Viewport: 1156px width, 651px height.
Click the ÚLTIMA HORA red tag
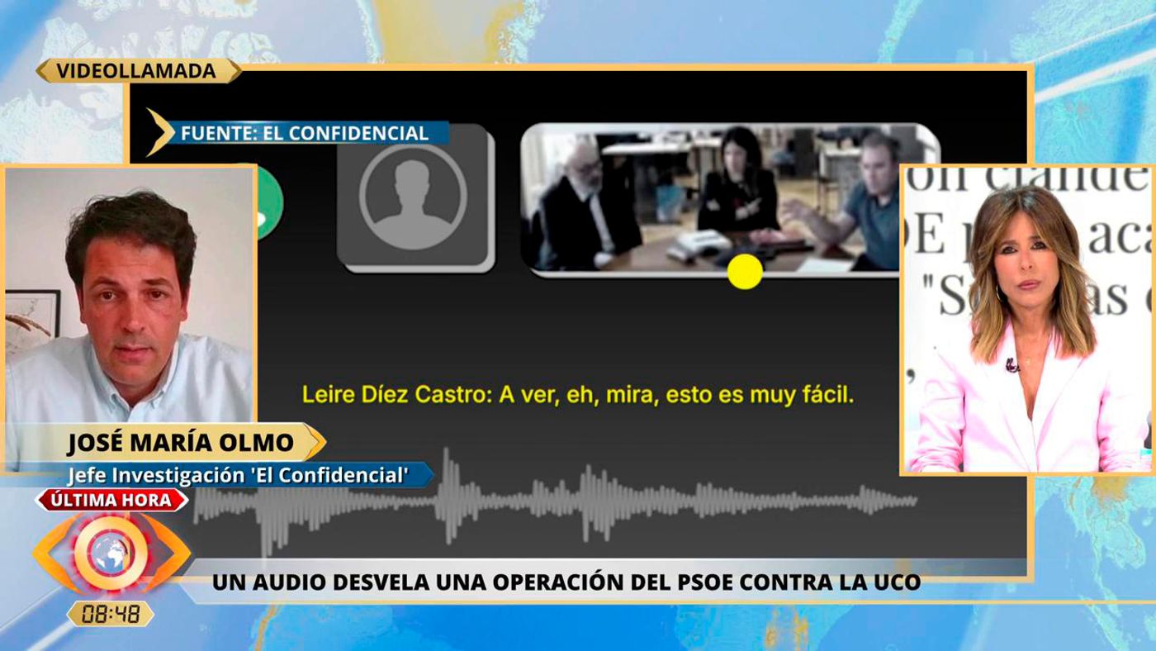click(111, 500)
